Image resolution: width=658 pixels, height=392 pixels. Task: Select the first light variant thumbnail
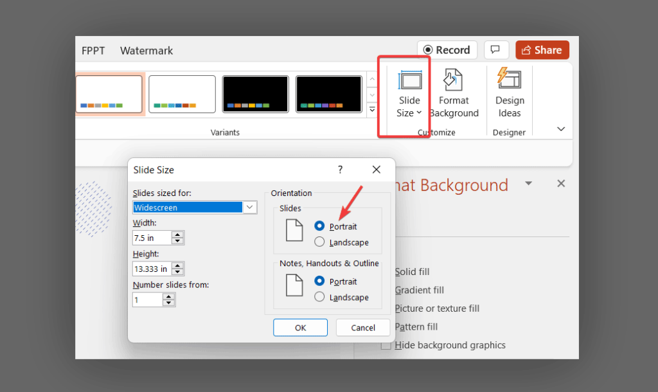pyautogui.click(x=109, y=94)
